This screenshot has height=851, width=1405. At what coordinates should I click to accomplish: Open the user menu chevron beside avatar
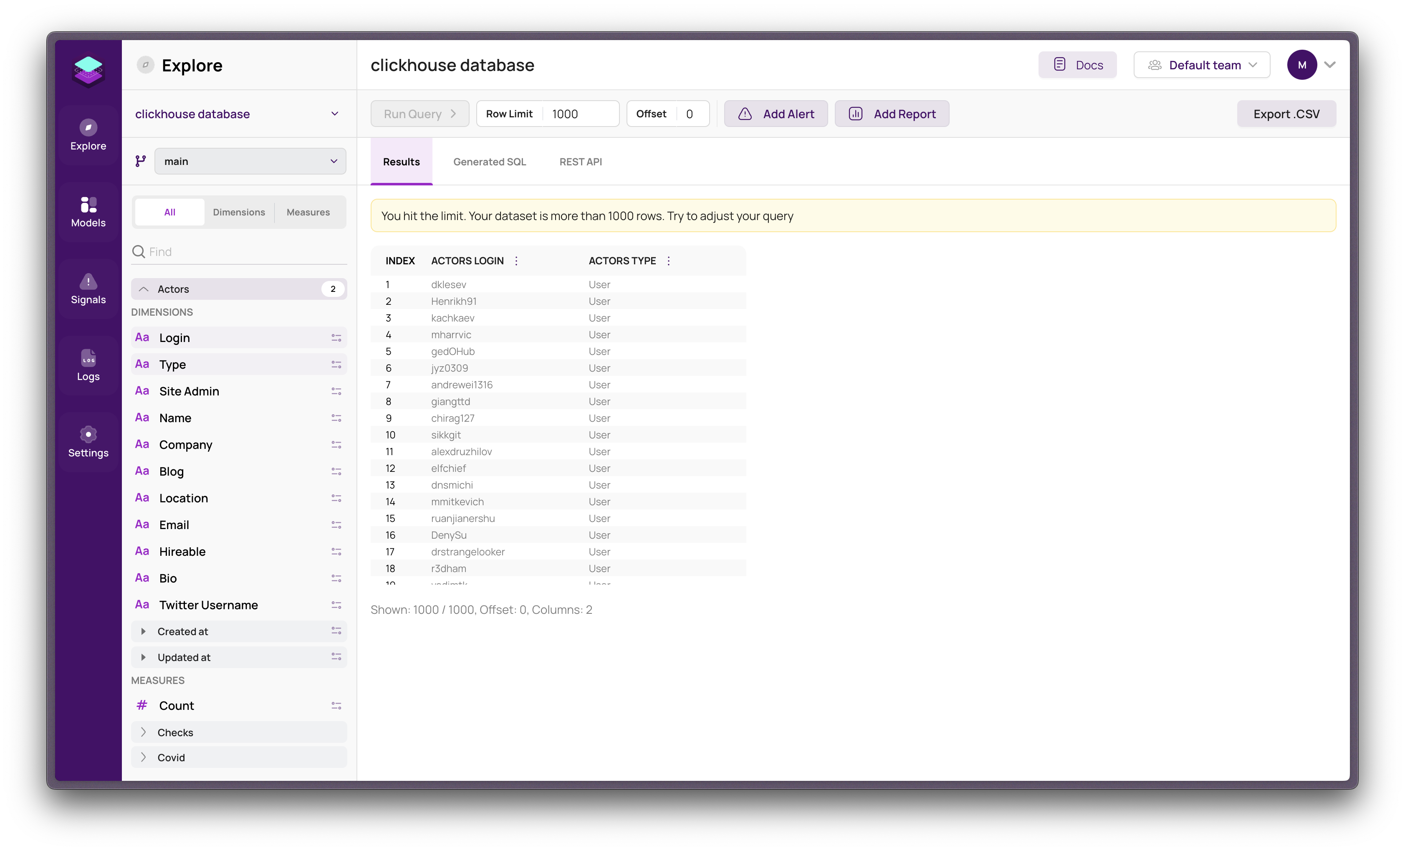[x=1330, y=65]
